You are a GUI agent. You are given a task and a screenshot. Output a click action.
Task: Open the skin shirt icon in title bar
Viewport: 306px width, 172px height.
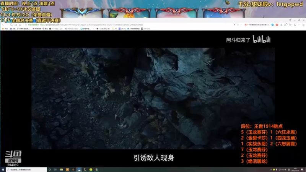pos(290,20)
